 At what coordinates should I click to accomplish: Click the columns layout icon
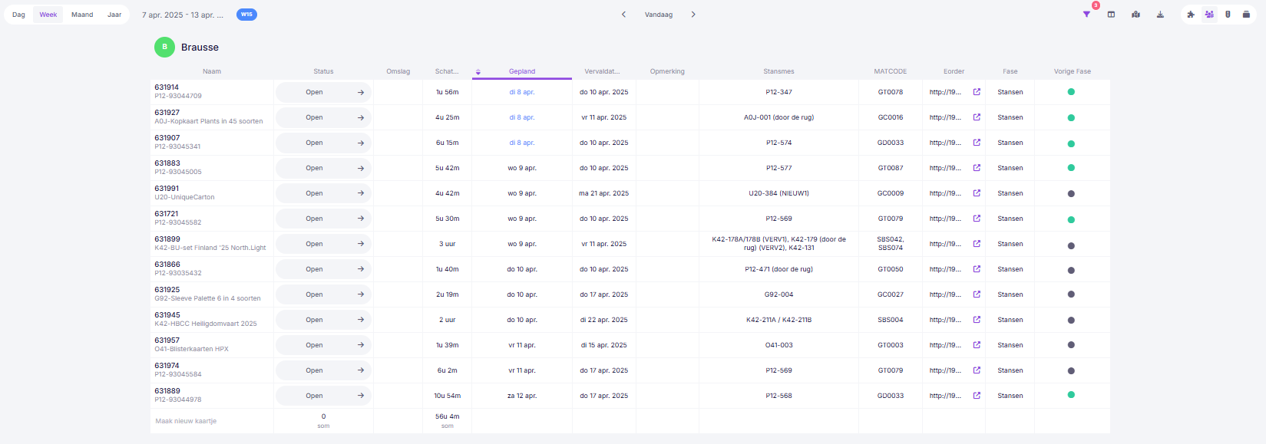click(1111, 15)
